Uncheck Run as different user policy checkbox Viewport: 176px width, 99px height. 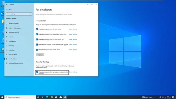click(x=37, y=45)
